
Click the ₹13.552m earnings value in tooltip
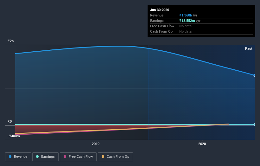pos(187,21)
